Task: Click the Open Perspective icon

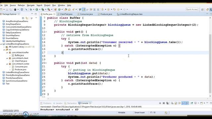Action: point(202,10)
